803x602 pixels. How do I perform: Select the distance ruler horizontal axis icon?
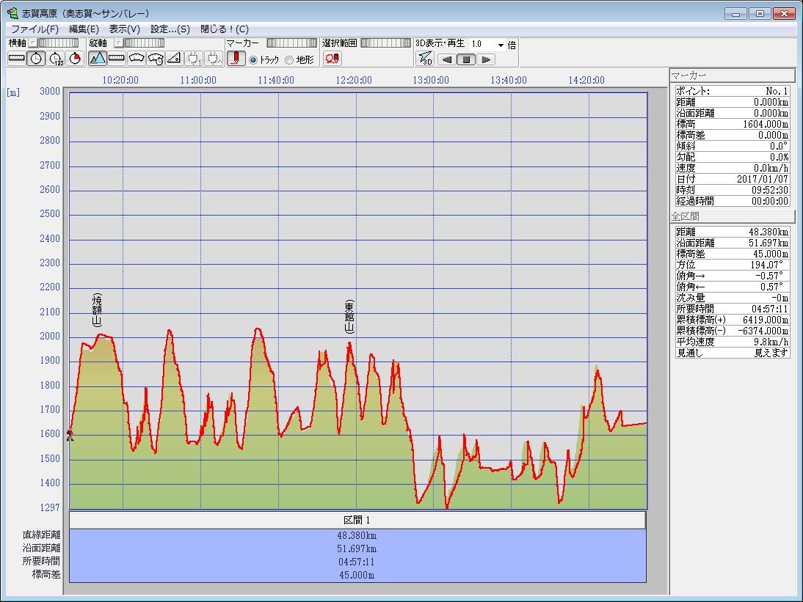[16, 59]
